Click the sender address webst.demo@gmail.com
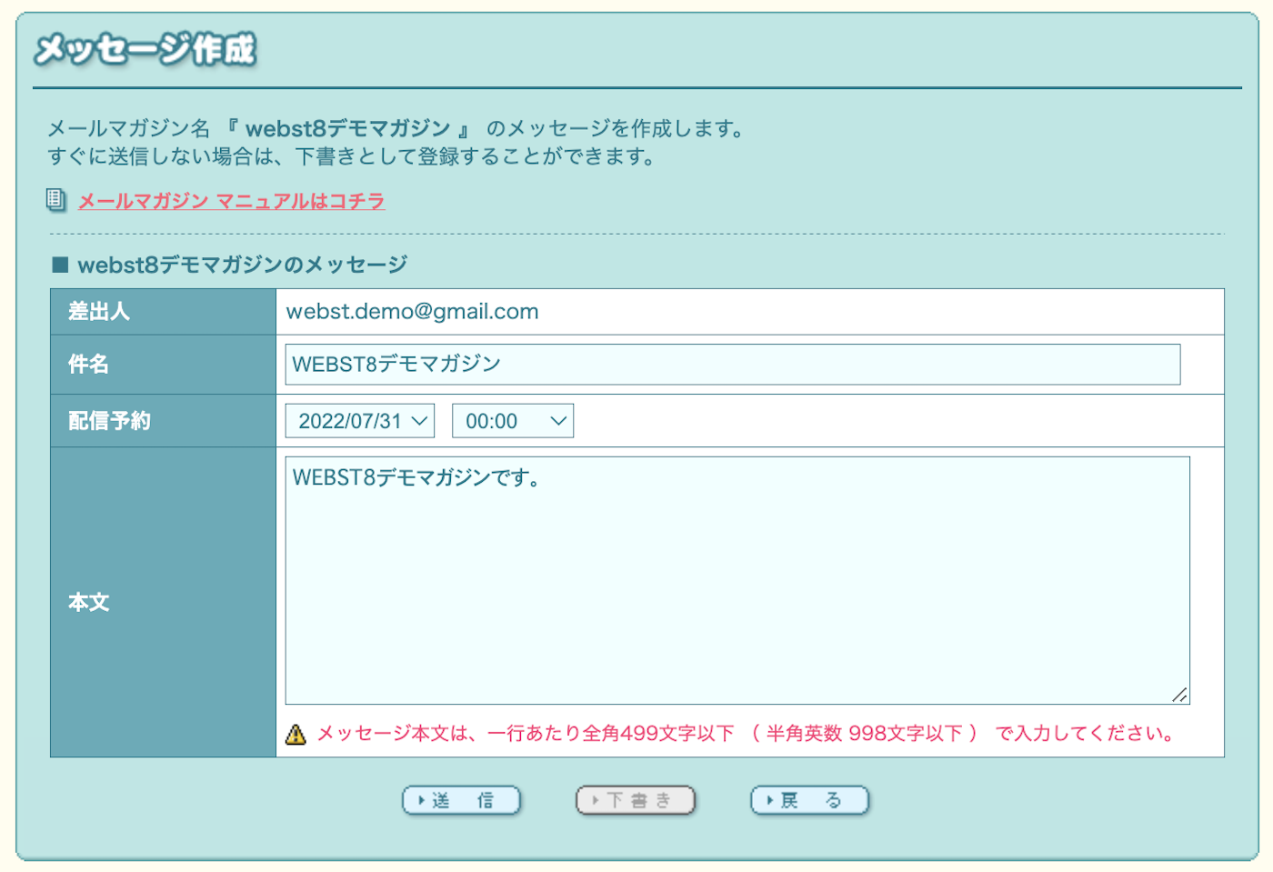This screenshot has height=872, width=1273. coord(412,312)
